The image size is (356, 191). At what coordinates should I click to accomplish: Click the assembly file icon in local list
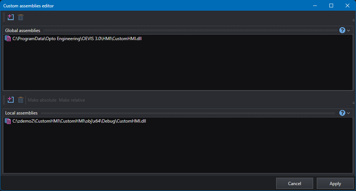[8, 121]
